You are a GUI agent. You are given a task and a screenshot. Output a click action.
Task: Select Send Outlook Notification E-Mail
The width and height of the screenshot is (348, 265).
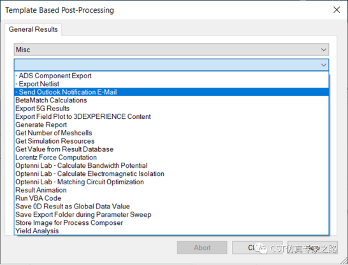pos(171,92)
